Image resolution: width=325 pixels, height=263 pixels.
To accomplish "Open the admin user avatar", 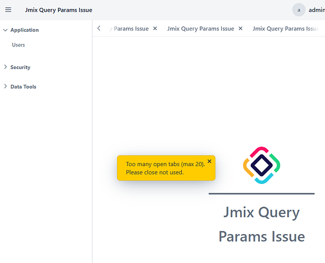I will point(299,9).
